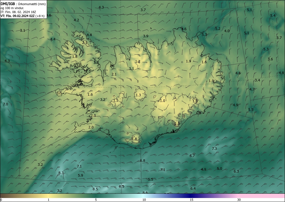Click the 4.7 value east of Iceland

(x=252, y=89)
